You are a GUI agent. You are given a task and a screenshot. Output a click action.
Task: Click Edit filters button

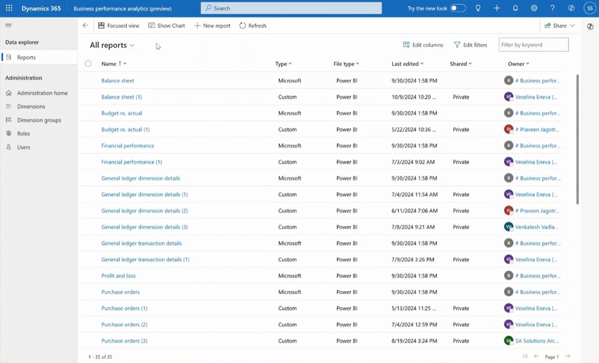click(470, 45)
